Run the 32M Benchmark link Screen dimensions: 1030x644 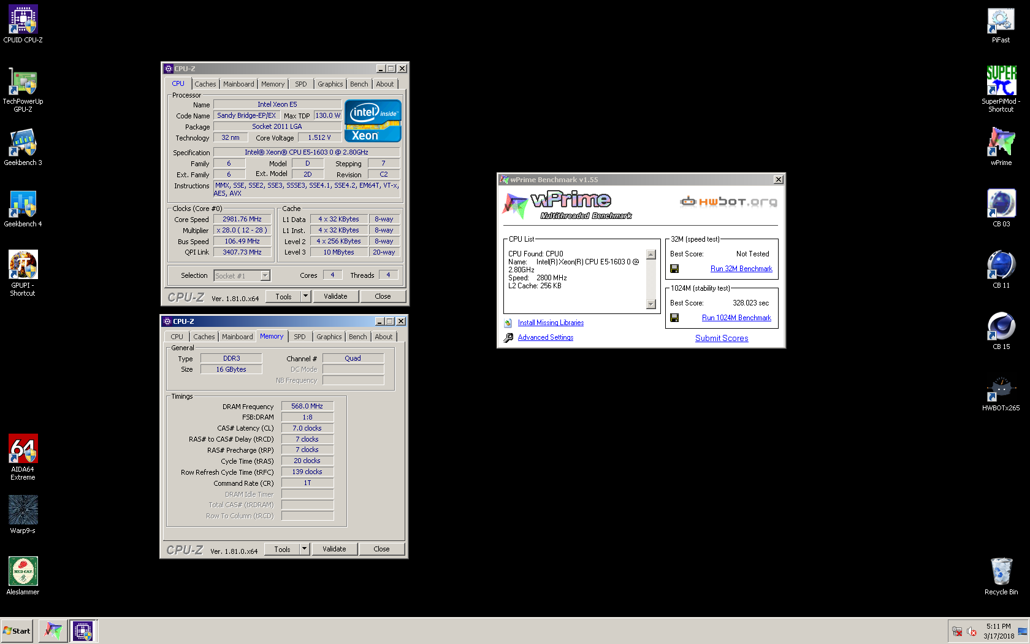(x=741, y=269)
